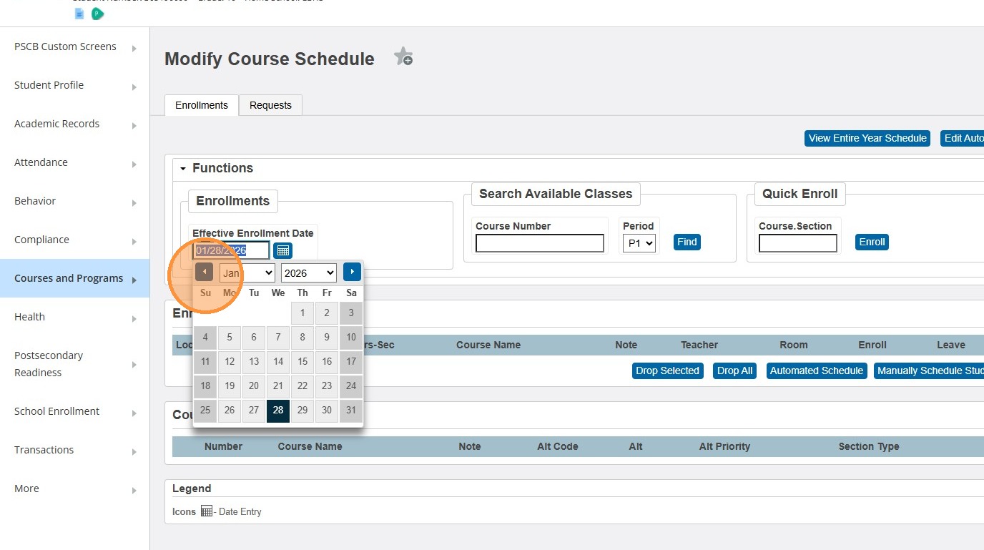This screenshot has width=984, height=550.
Task: Click the Automated Schedule button
Action: 816,370
